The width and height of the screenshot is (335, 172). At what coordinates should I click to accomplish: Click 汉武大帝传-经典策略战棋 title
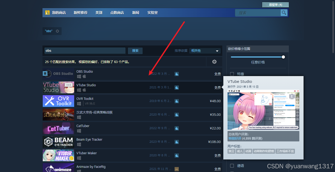pyautogui.click(x=94, y=112)
